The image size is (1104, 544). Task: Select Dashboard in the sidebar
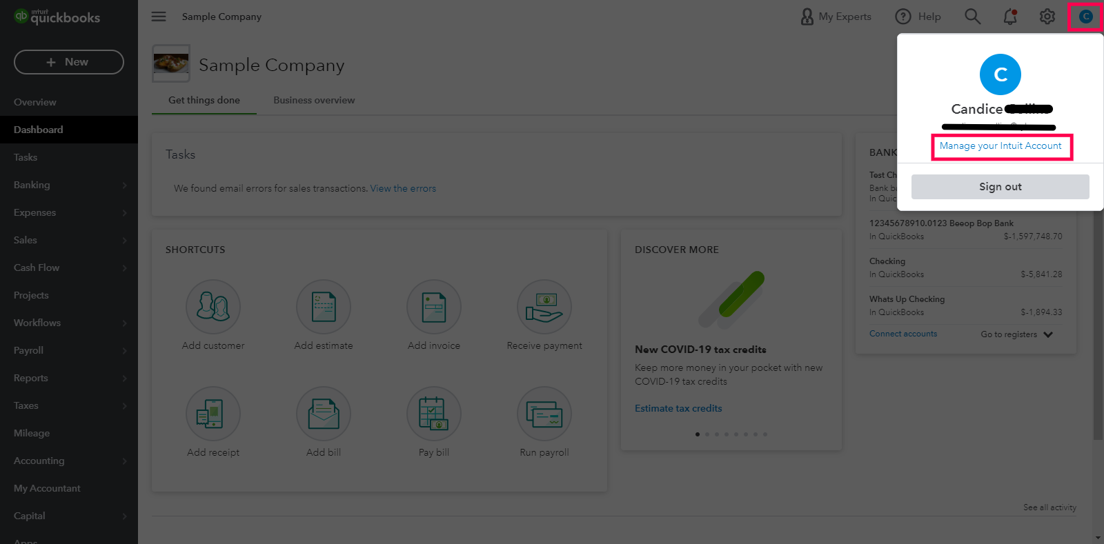point(69,130)
